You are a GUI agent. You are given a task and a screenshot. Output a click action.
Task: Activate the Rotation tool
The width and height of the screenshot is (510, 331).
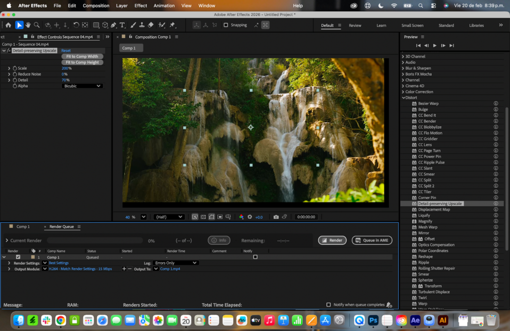pyautogui.click(x=75, y=25)
